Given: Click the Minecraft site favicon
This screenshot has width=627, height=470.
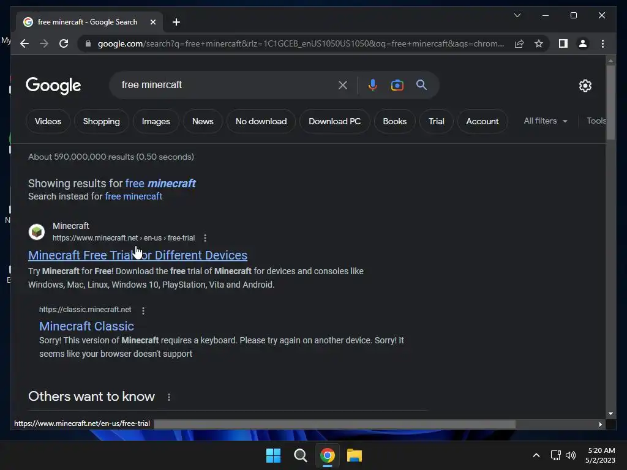Looking at the screenshot, I should coord(37,232).
